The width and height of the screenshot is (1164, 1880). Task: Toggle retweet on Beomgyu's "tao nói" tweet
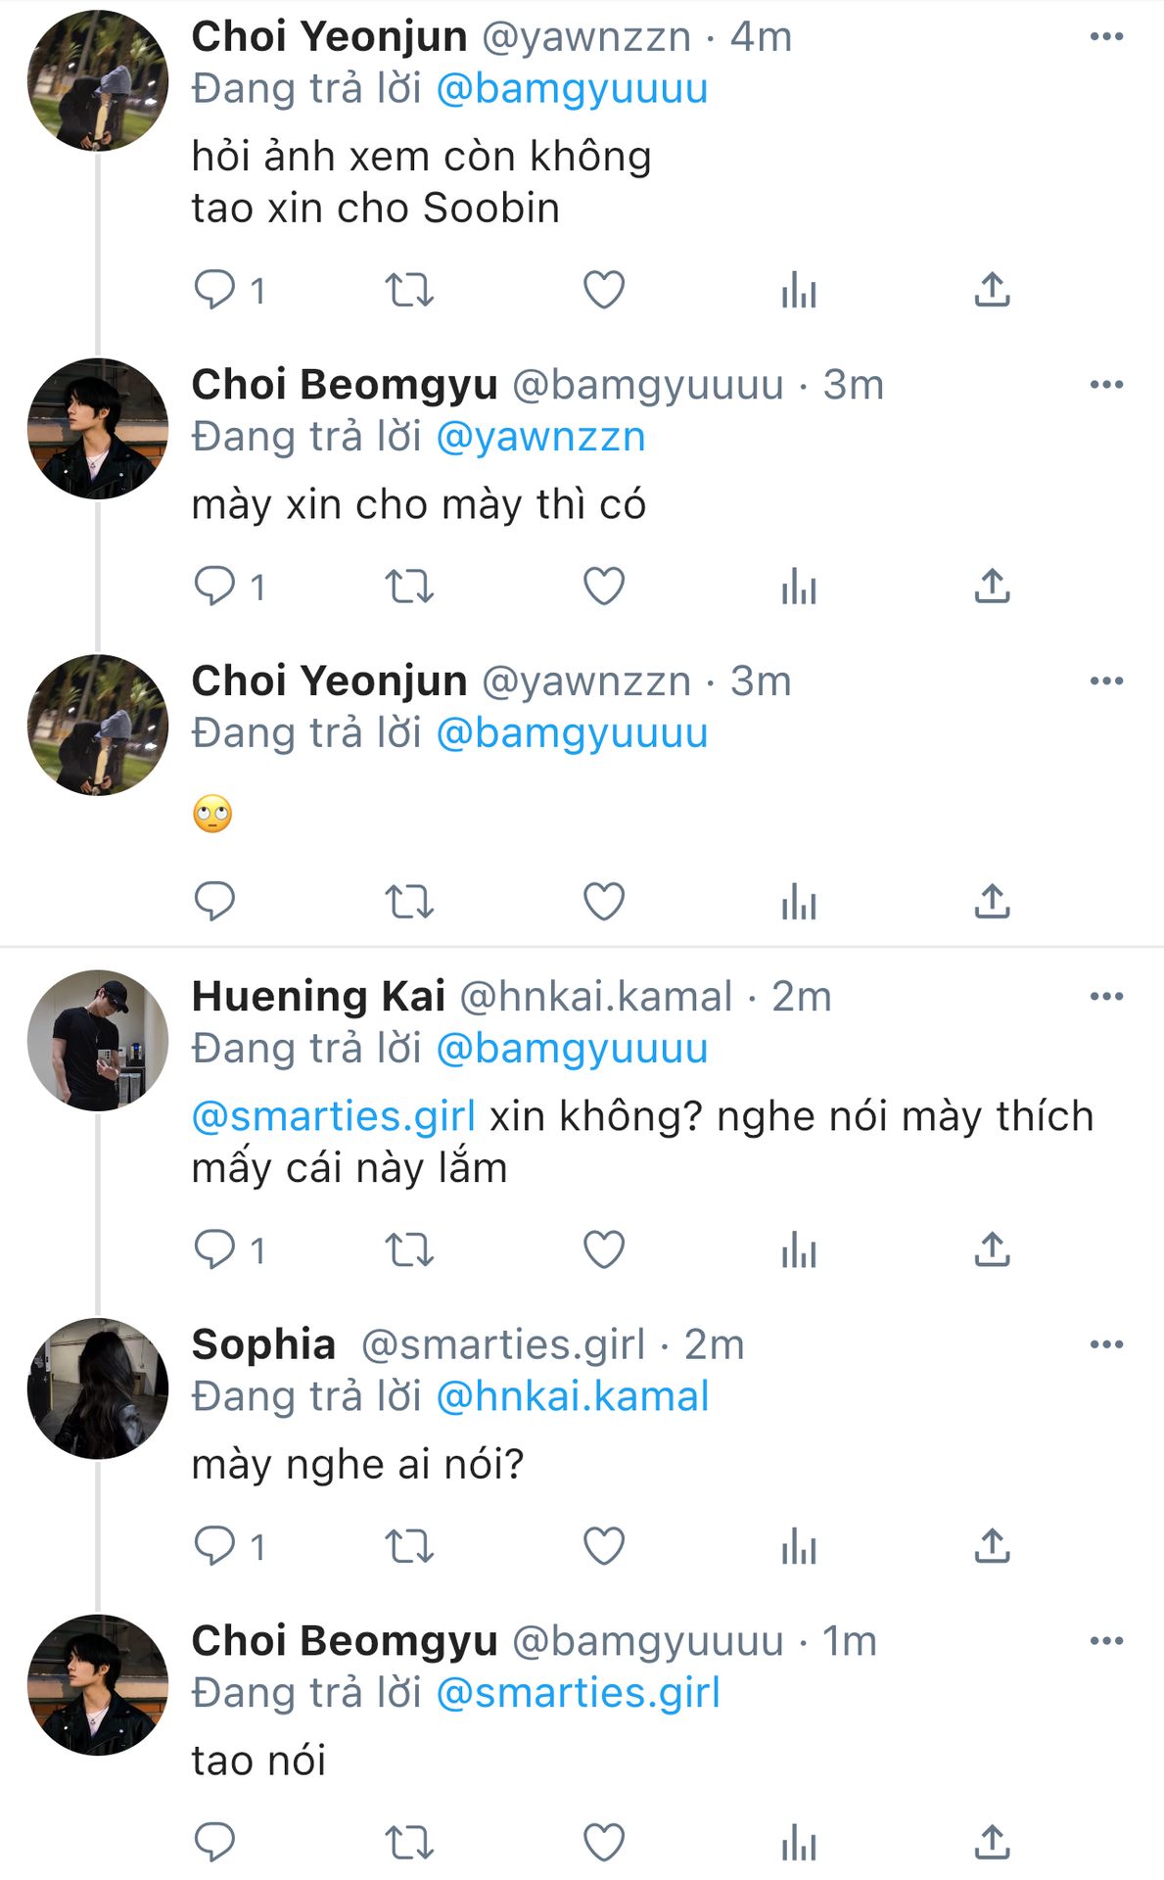[x=408, y=1842]
